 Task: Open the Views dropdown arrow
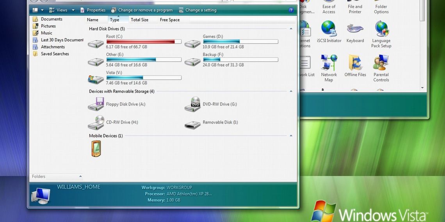point(73,10)
